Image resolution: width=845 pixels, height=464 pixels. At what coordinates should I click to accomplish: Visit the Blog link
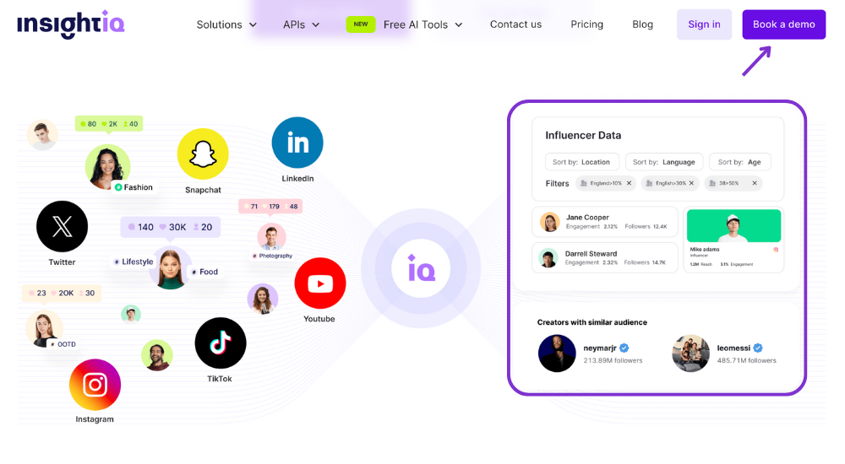(642, 24)
